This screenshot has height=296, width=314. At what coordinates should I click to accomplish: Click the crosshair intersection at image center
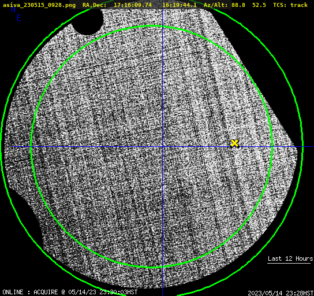162,147
